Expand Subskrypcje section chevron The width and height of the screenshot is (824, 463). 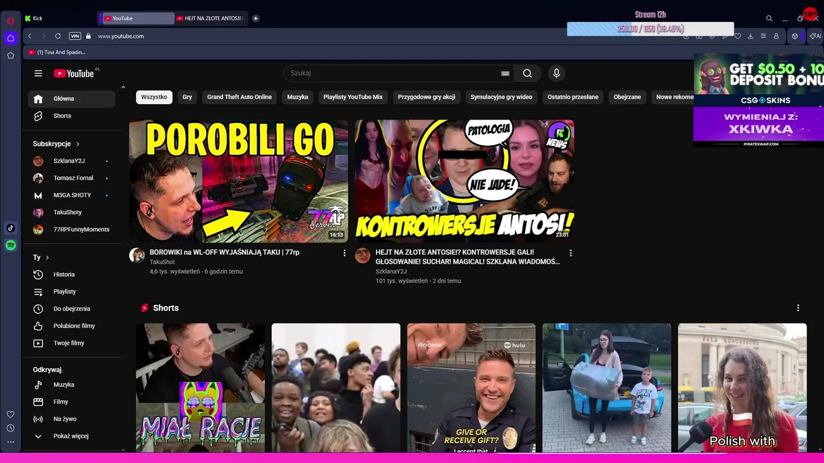[78, 144]
